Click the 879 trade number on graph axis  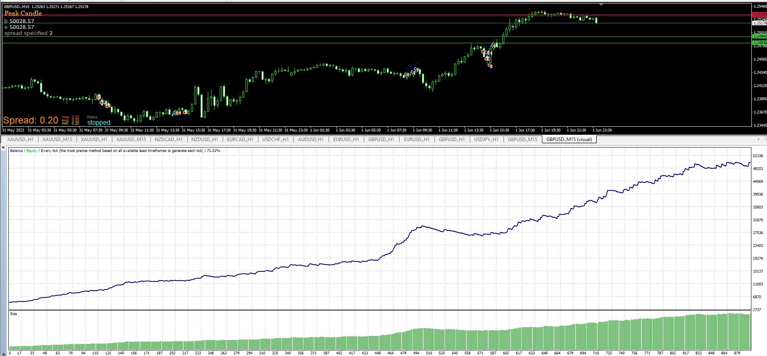[x=737, y=353]
